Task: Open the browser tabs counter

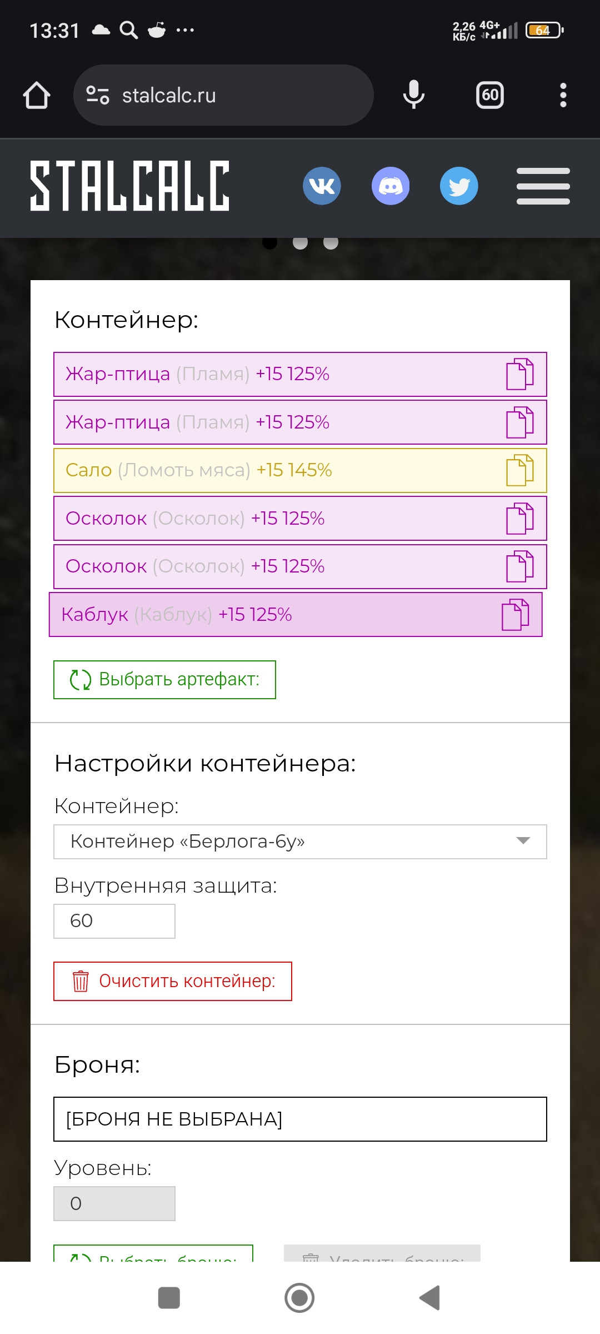Action: [490, 95]
